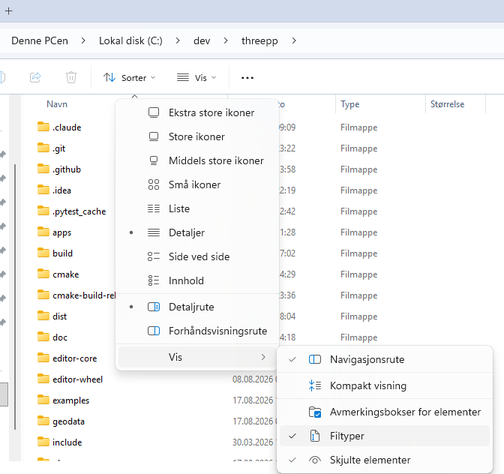This screenshot has height=474, width=504.
Task: Click chevron after Lokal disk (C:)
Action: (x=178, y=40)
